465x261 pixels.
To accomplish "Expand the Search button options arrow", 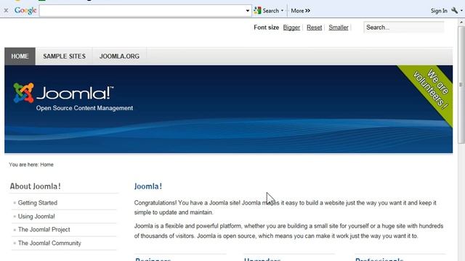I will pos(282,11).
